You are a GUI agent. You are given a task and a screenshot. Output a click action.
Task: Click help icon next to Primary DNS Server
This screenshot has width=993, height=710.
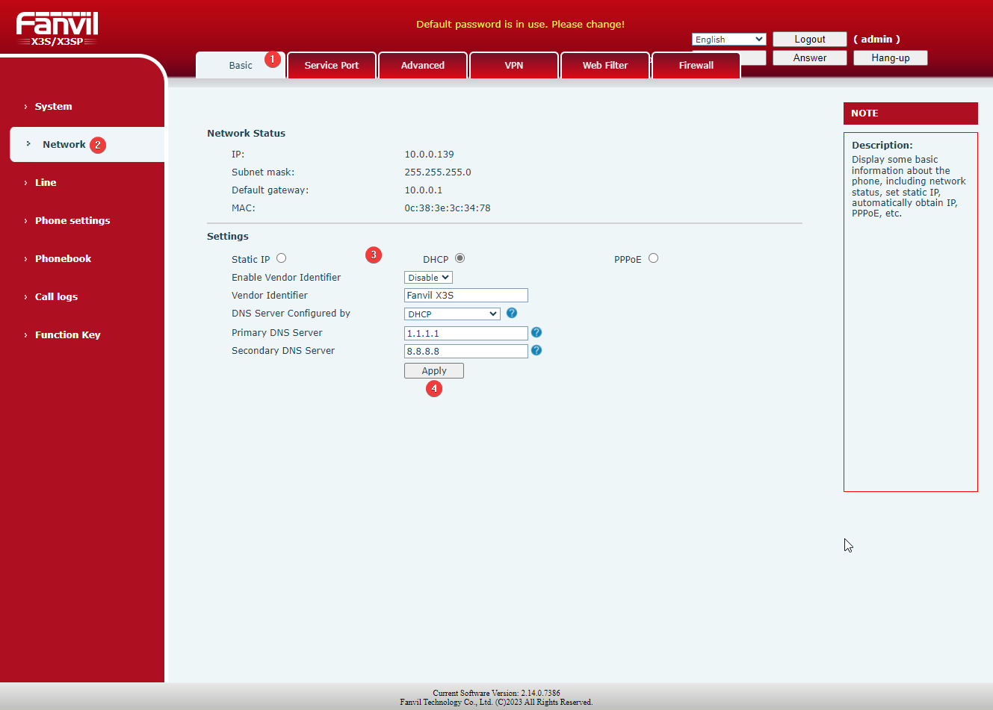pos(536,333)
